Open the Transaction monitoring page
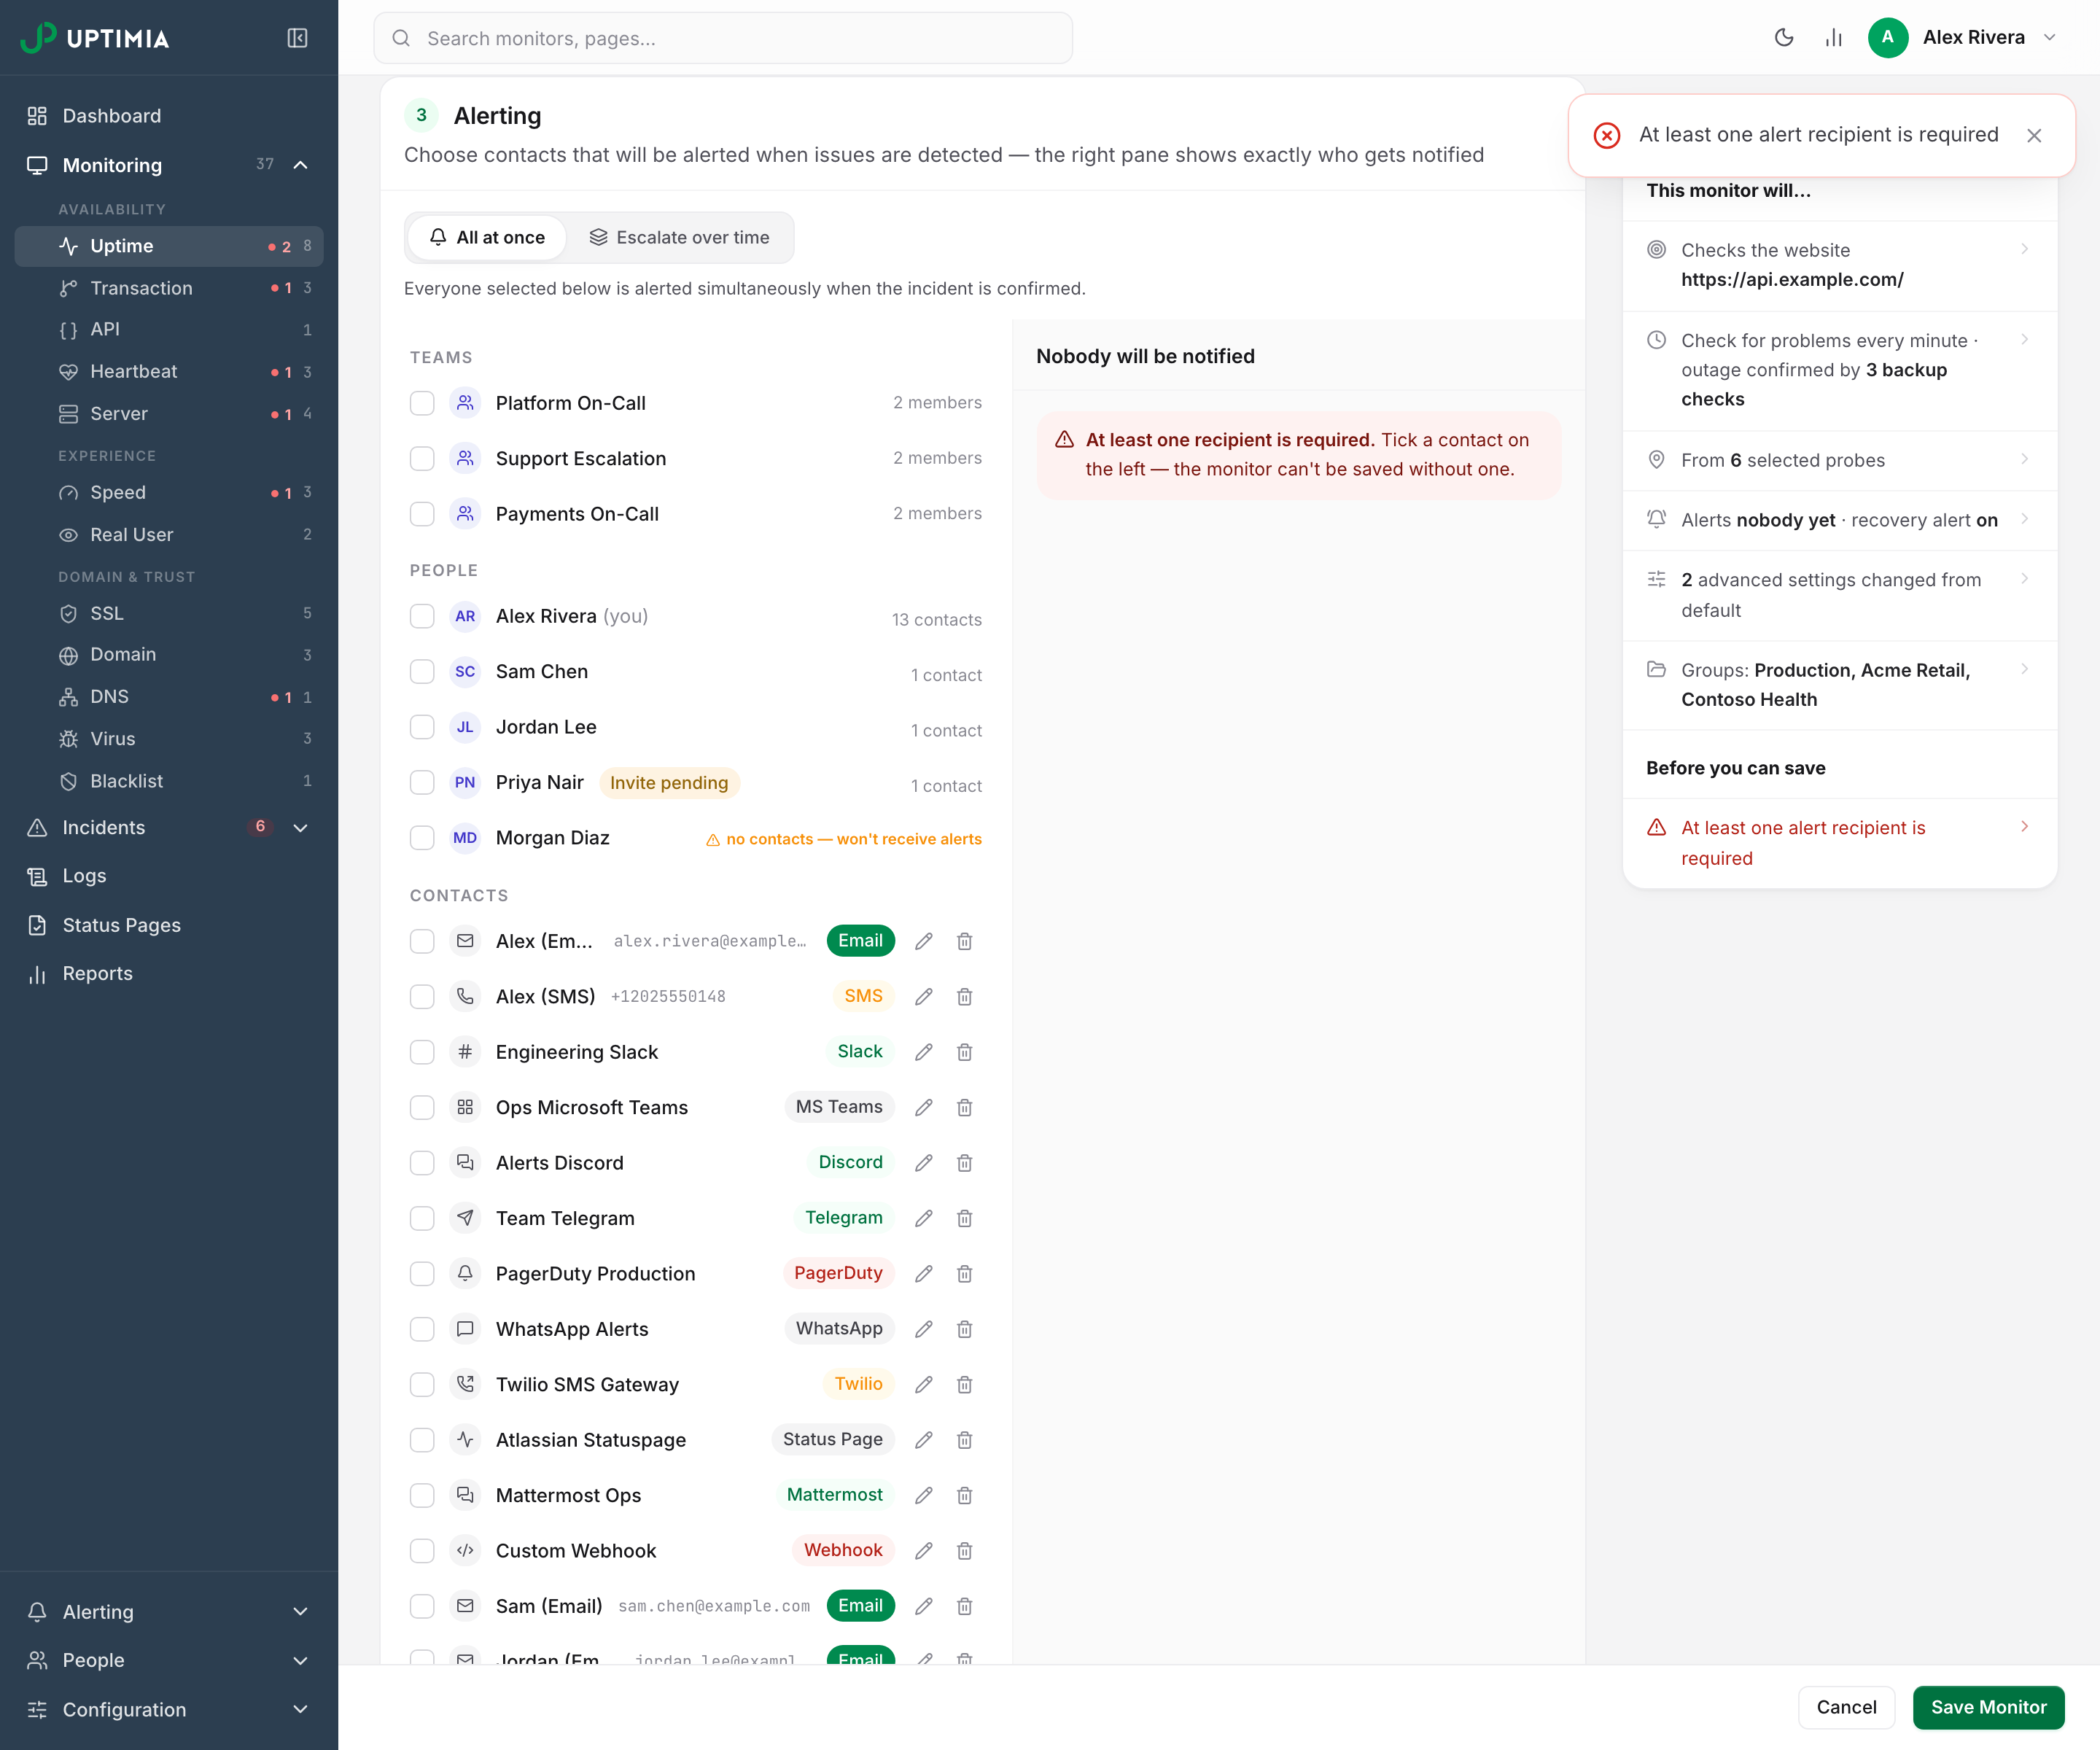The height and width of the screenshot is (1750, 2100). [168, 288]
